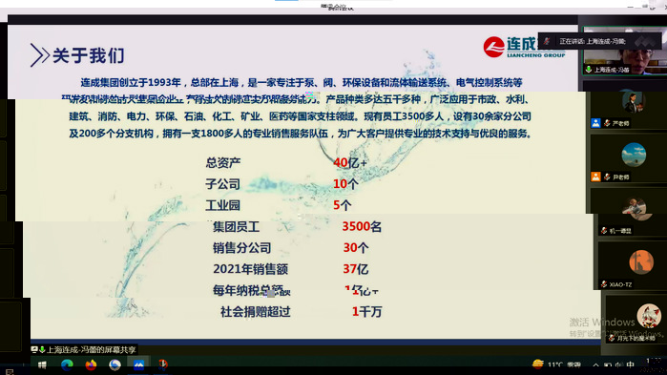Open the 中 input method language selector
The width and height of the screenshot is (667, 375).
coord(630,365)
